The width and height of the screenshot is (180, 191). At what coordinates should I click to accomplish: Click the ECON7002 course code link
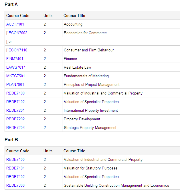pyautogui.click(x=18, y=33)
